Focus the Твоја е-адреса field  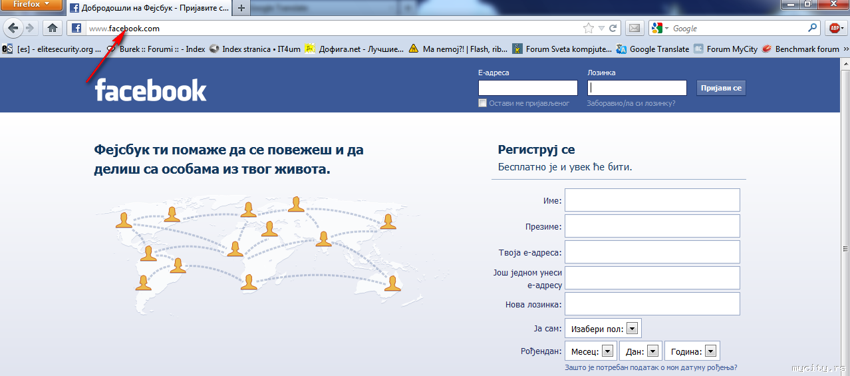tap(652, 252)
